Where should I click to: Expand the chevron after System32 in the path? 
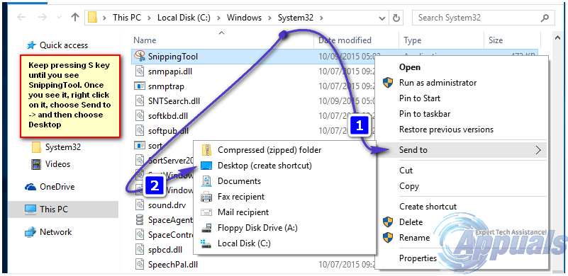tap(321, 18)
